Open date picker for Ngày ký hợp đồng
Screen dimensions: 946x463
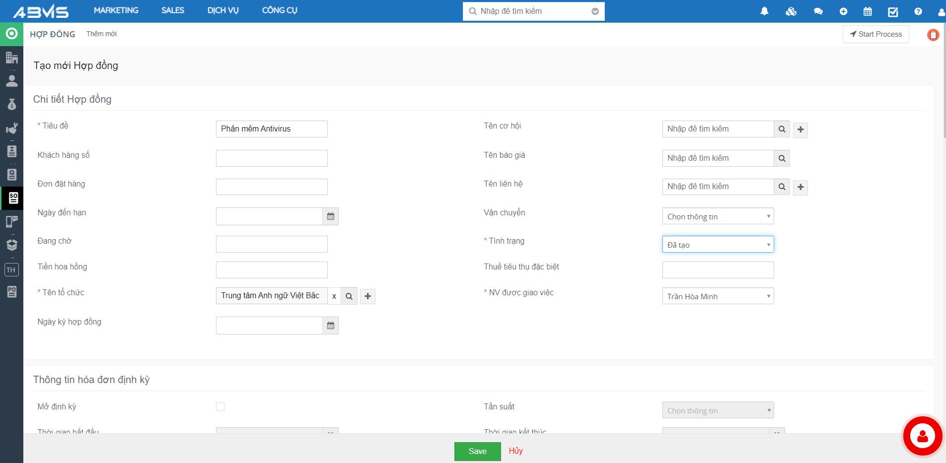[331, 326]
